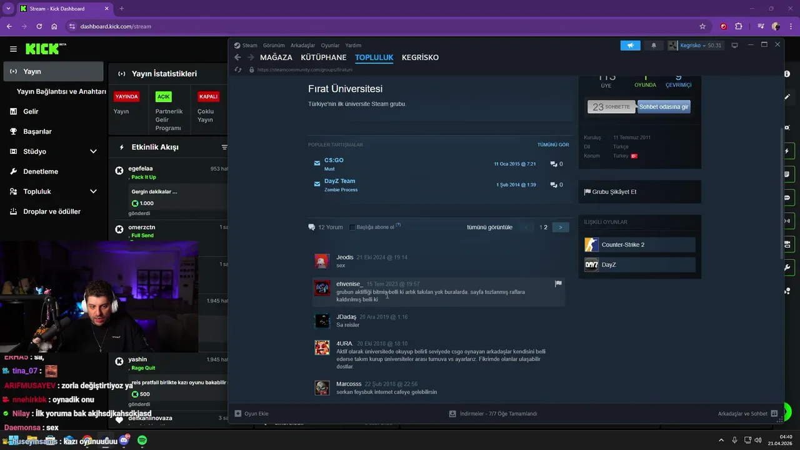Go back in Steam navigation

tap(237, 57)
